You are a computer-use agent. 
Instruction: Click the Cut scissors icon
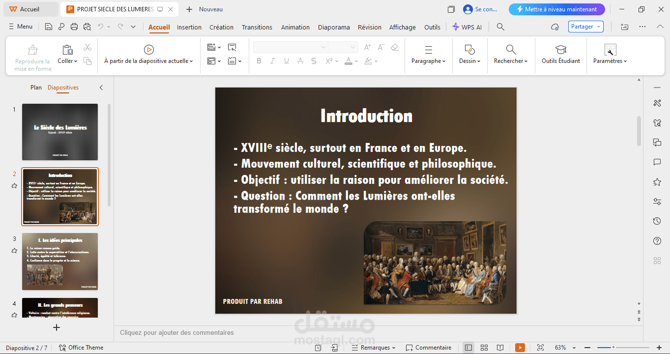click(x=87, y=48)
